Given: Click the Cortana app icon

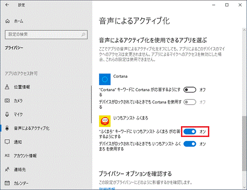Looking at the screenshot, I should click(x=105, y=79).
